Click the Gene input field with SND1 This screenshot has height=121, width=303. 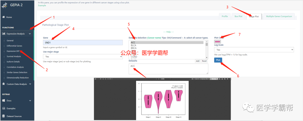(83, 43)
